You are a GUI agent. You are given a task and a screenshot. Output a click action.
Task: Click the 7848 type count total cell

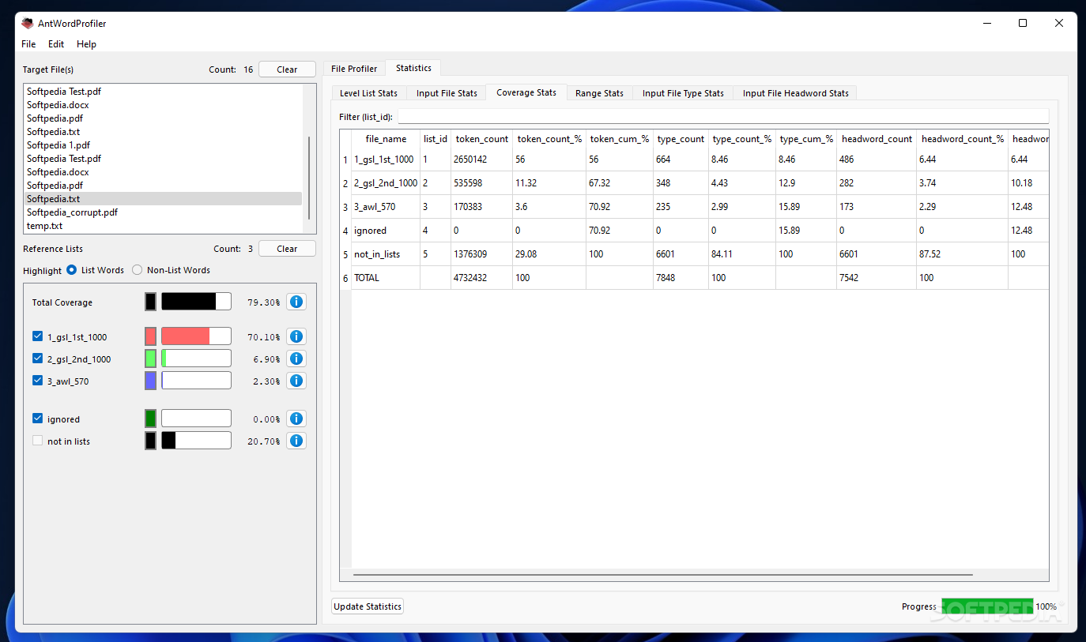click(x=681, y=278)
